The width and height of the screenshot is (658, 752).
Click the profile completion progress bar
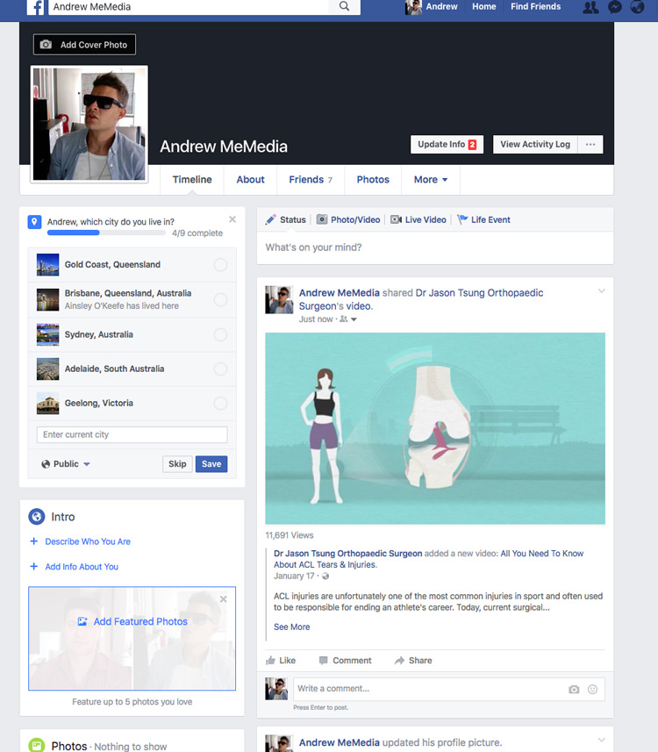tap(106, 233)
